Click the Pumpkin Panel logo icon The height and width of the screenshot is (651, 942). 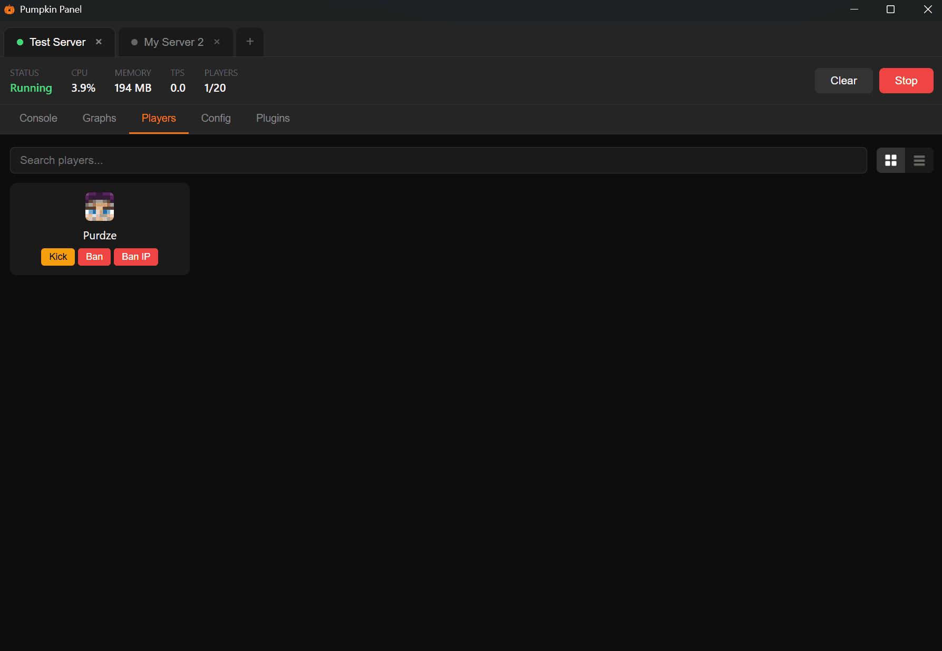pyautogui.click(x=9, y=9)
